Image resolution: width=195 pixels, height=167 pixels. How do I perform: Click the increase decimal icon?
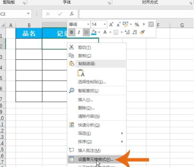pyautogui.click(x=127, y=33)
